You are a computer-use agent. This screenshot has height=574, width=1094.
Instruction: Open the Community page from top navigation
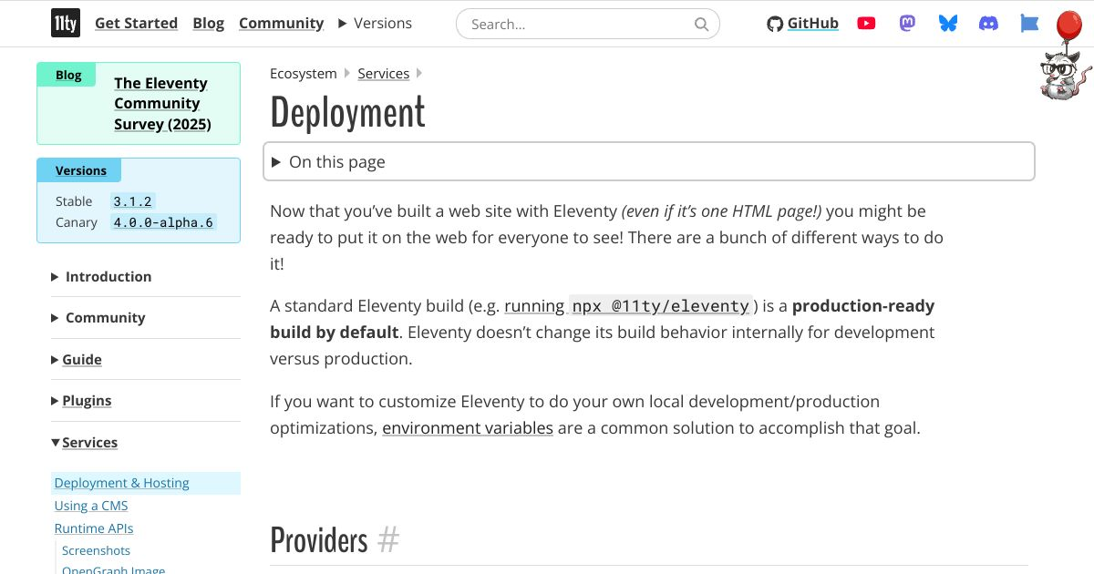pyautogui.click(x=281, y=23)
